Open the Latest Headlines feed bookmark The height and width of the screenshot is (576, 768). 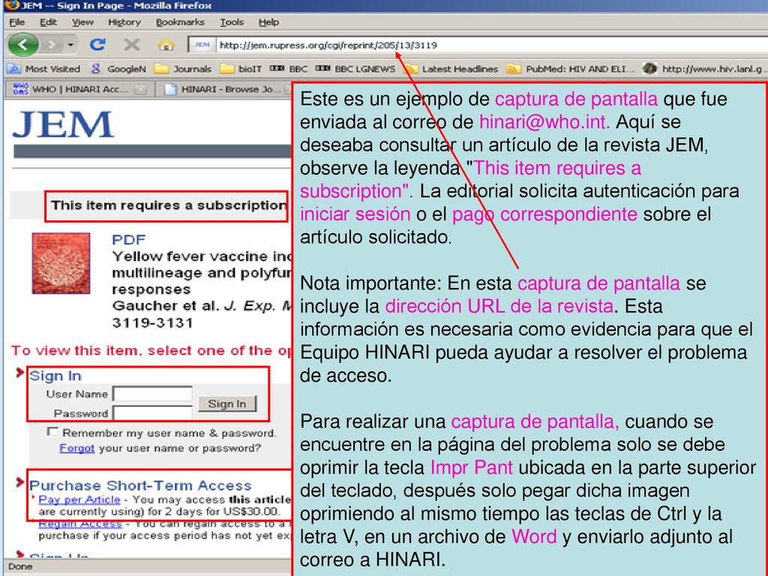pos(451,69)
